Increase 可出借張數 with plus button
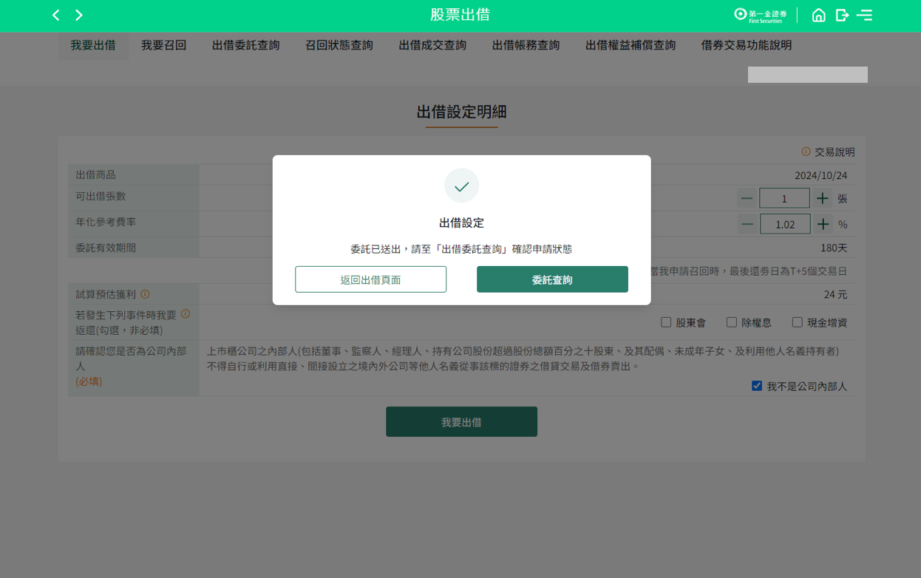Viewport: 921px width, 578px height. pyautogui.click(x=823, y=198)
